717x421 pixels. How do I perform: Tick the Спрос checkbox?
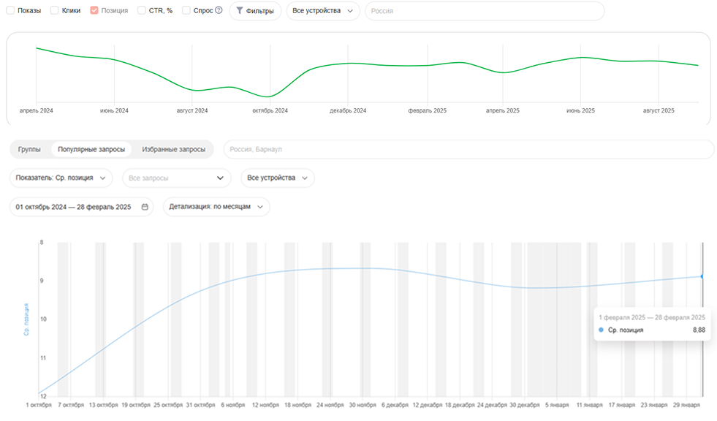coord(186,10)
